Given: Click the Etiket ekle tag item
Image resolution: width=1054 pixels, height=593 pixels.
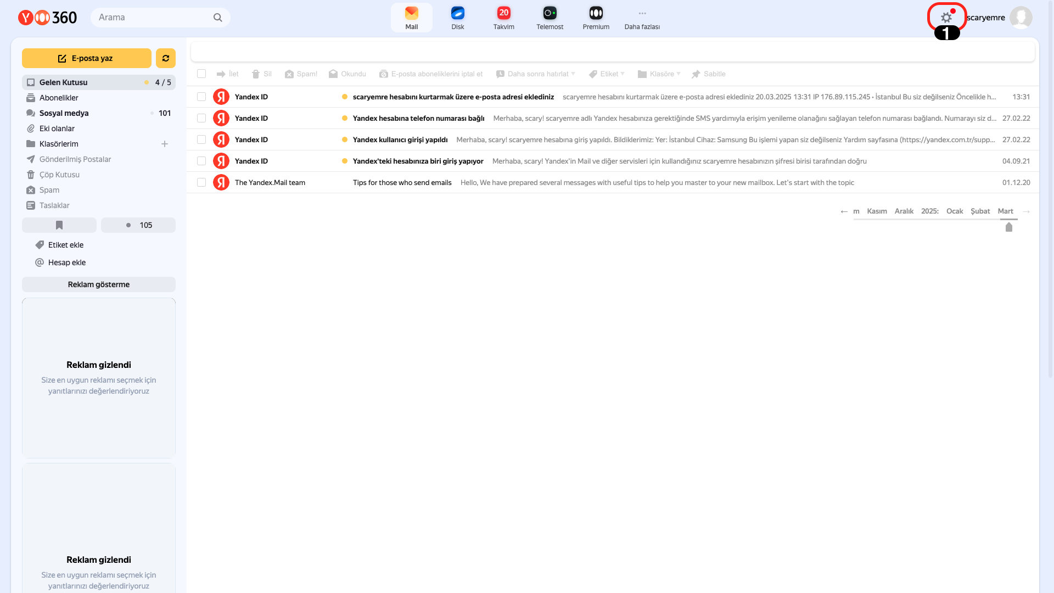Looking at the screenshot, I should click(x=60, y=245).
